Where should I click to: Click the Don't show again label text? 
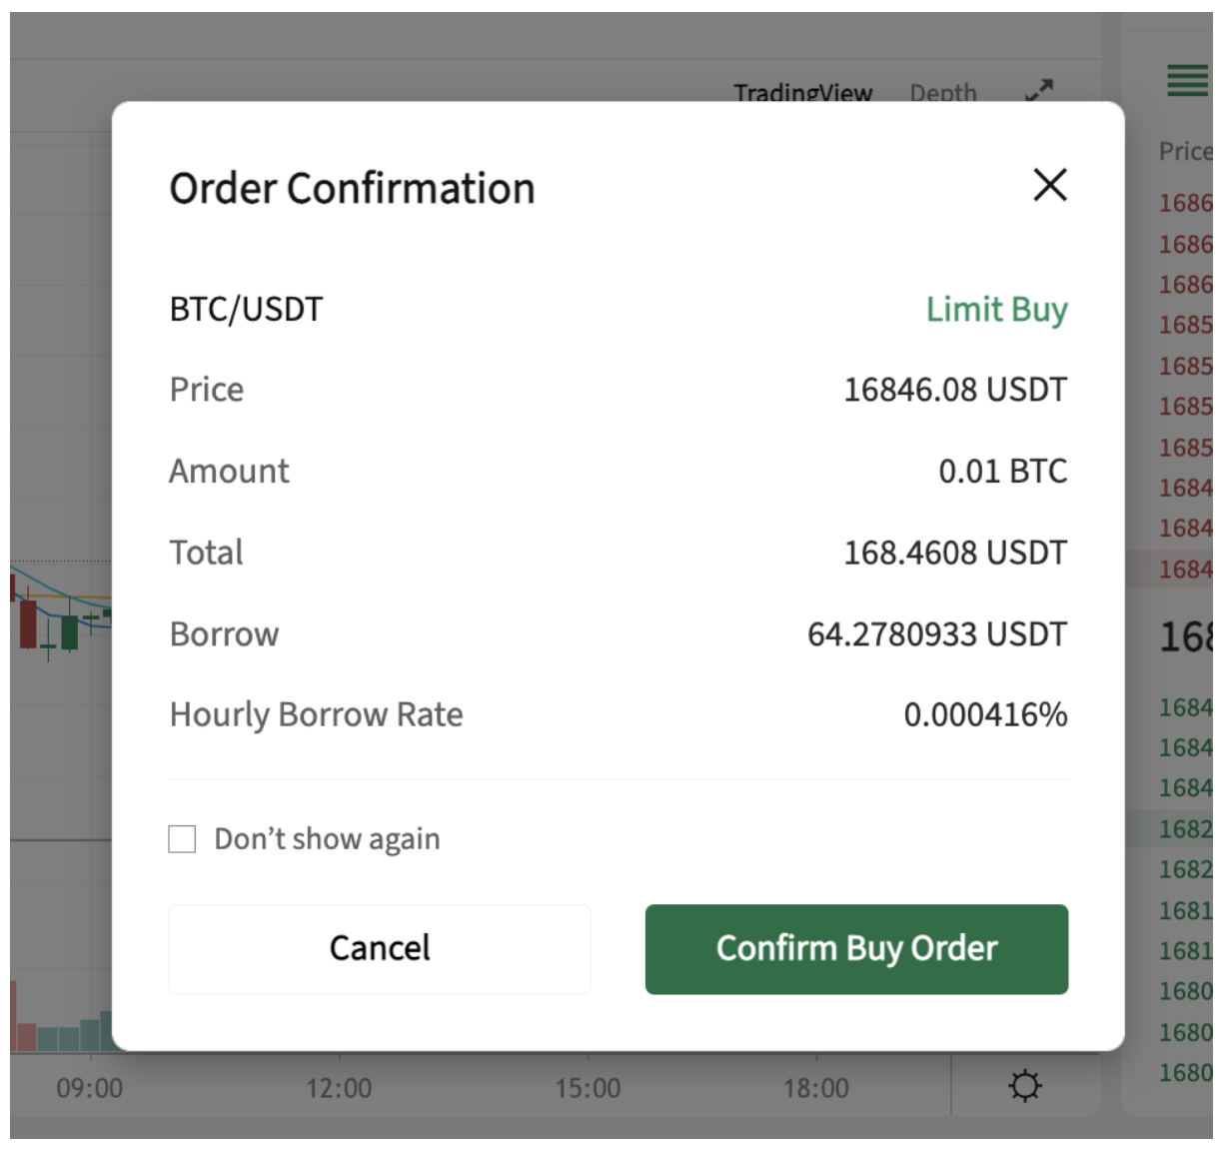point(327,839)
